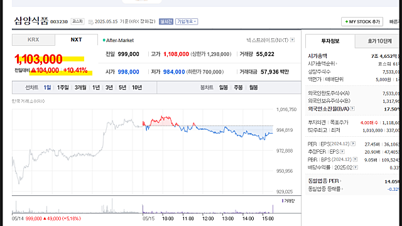This screenshot has height=226, width=402.
Task: Click the 한국거래소(KRX) chart label
Action: 28,101
